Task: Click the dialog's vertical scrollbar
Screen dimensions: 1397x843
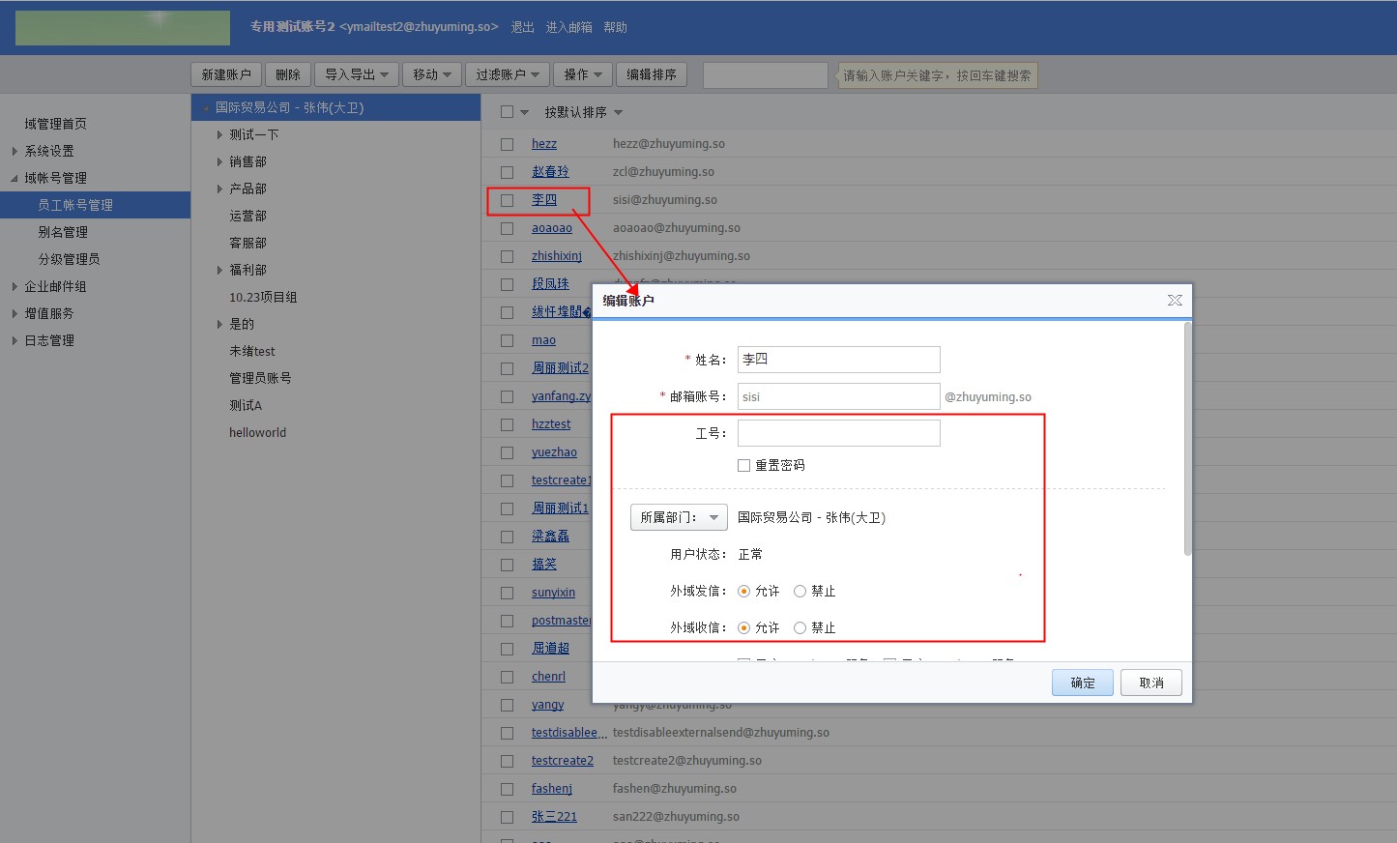Action: tap(1187, 440)
